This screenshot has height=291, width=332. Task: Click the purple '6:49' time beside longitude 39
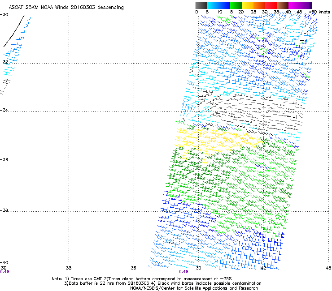[x=183, y=272]
